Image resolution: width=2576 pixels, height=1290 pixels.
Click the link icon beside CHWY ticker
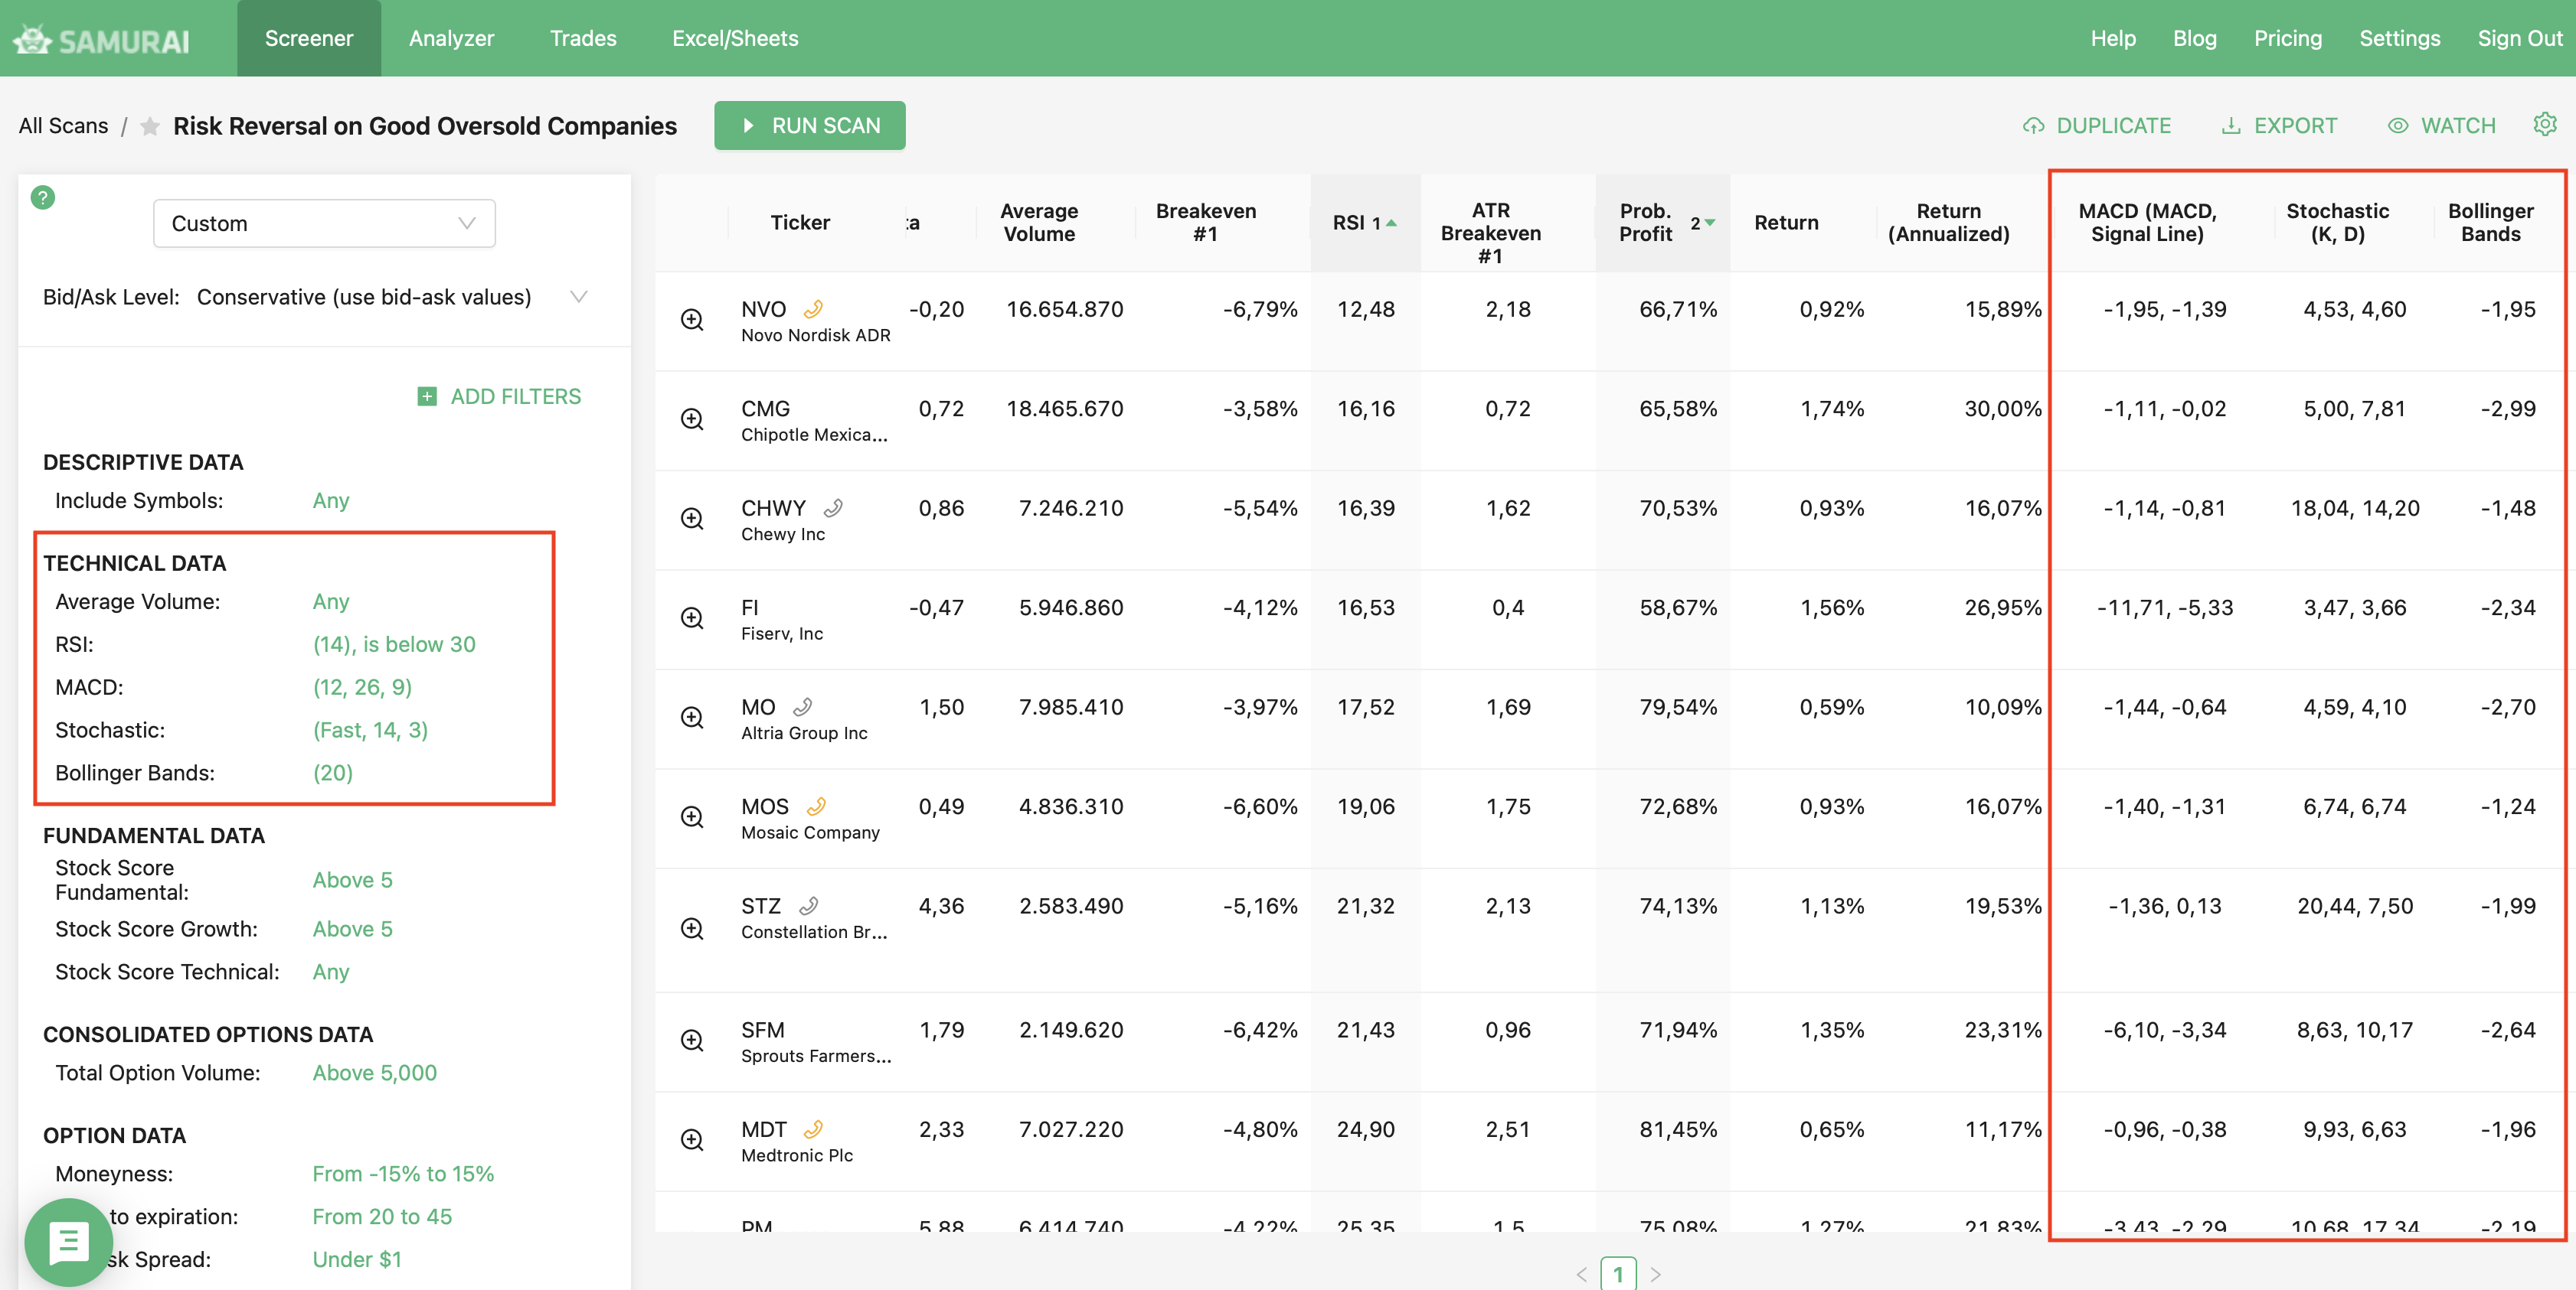tap(833, 507)
